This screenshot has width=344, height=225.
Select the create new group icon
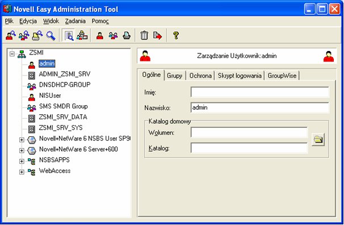(x=113, y=36)
